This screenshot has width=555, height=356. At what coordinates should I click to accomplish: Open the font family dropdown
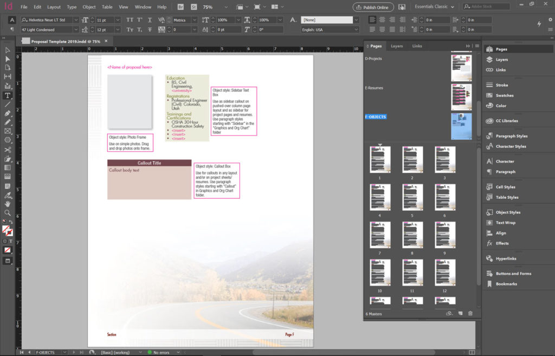(x=75, y=20)
